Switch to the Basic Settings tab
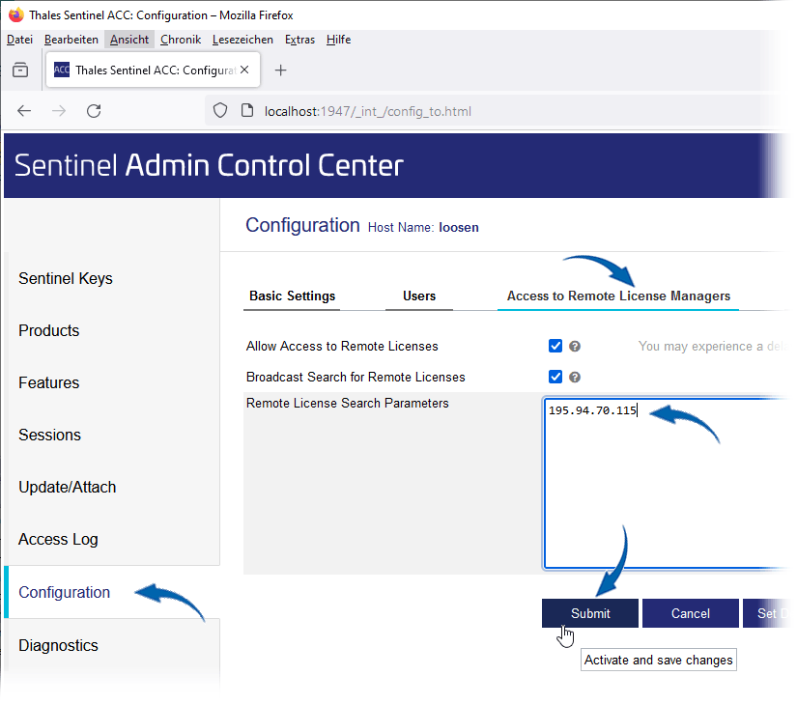Screen dimensions: 797x704 coord(293,296)
